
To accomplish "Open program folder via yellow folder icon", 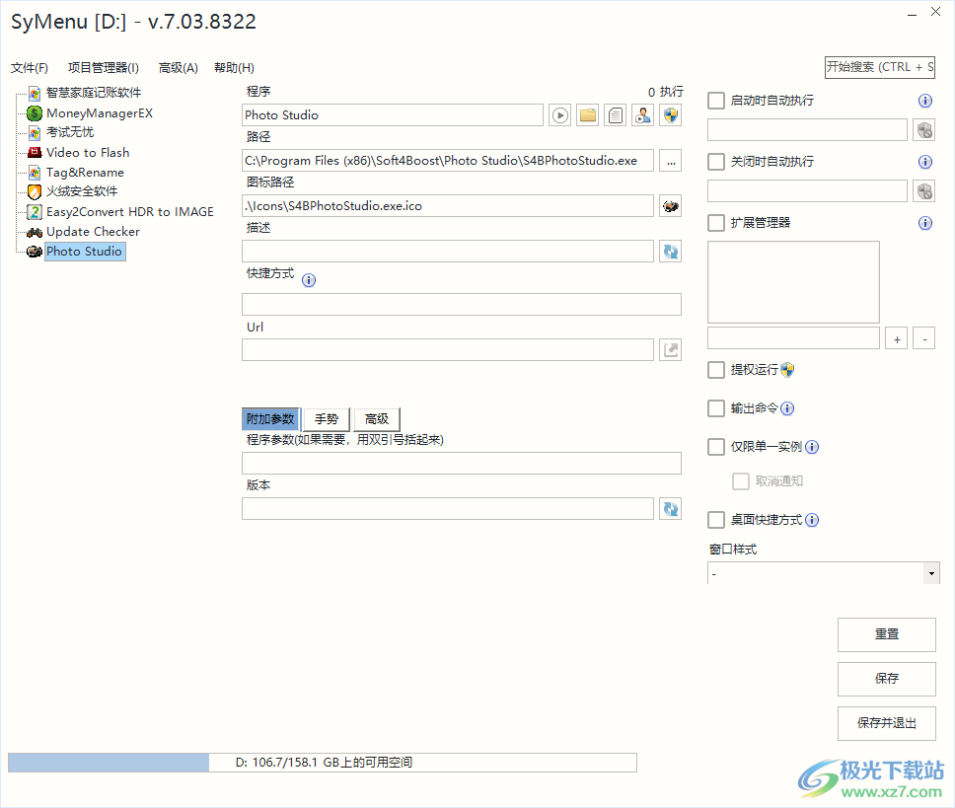I will 588,115.
